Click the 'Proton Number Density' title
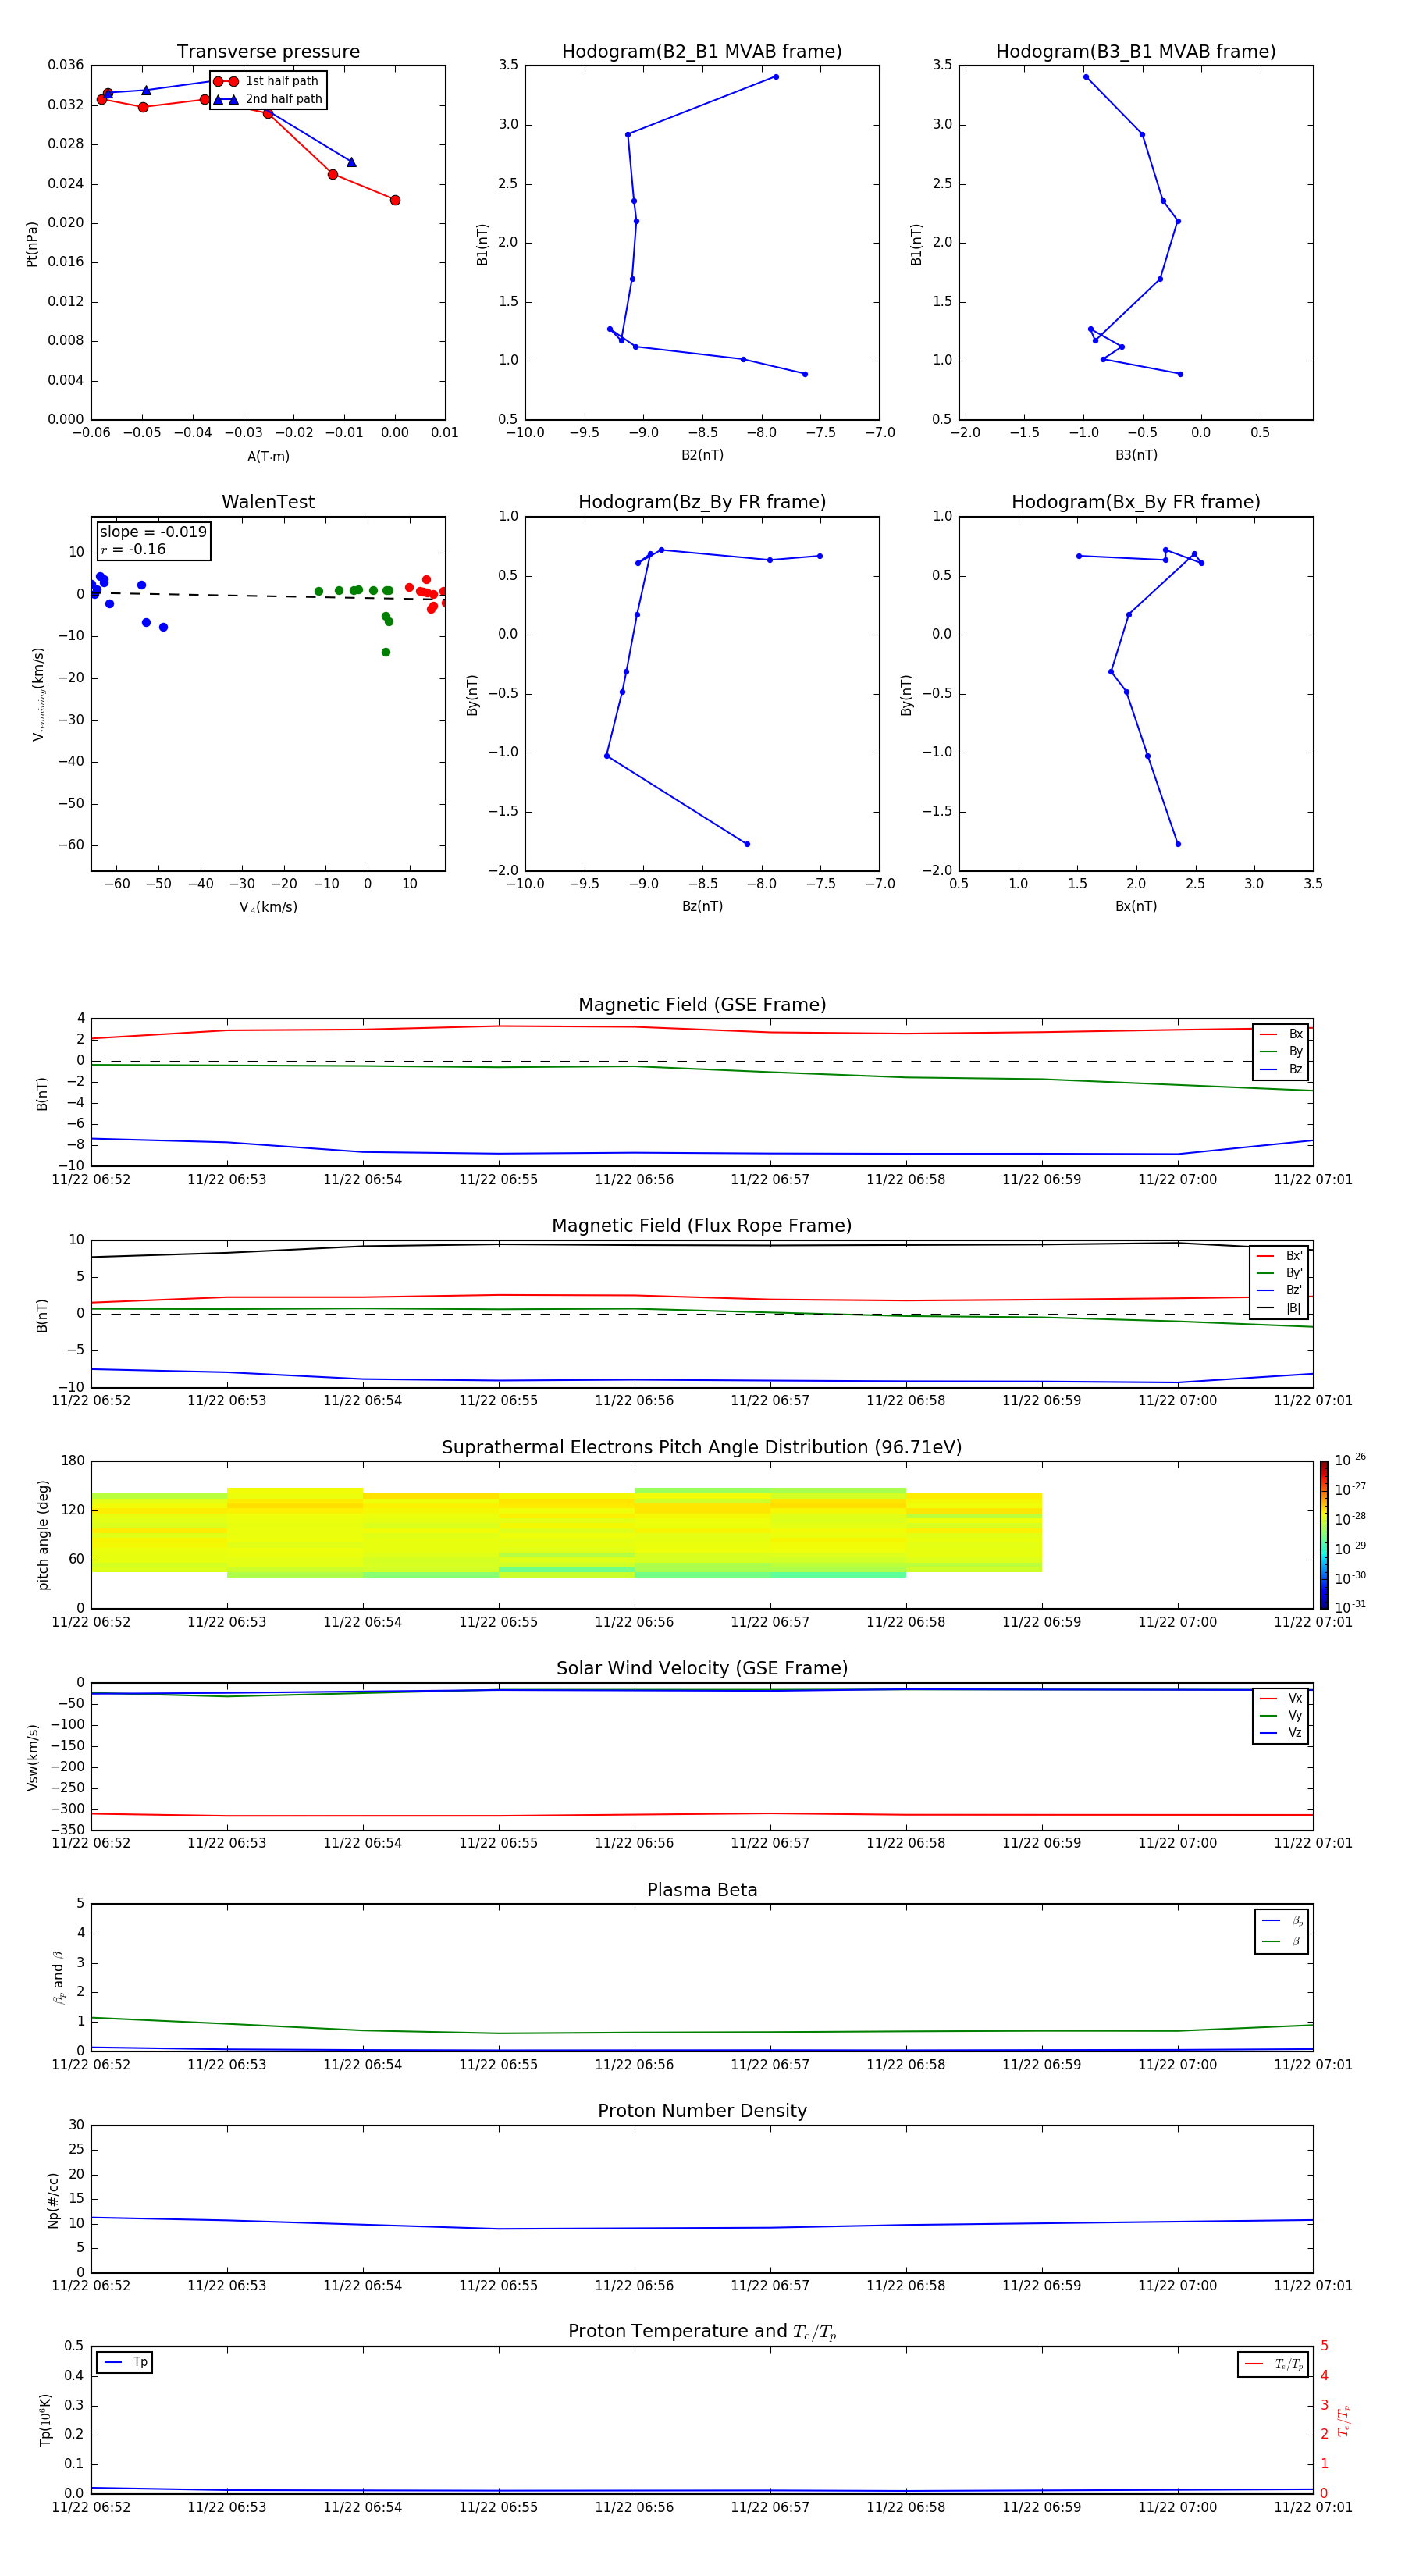The image size is (1405, 2576). click(702, 2111)
